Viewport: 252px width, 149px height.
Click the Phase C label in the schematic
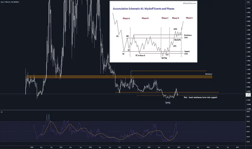coord(165,18)
